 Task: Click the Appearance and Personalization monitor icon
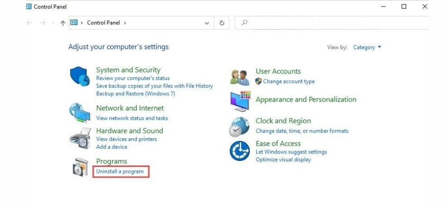(241, 101)
